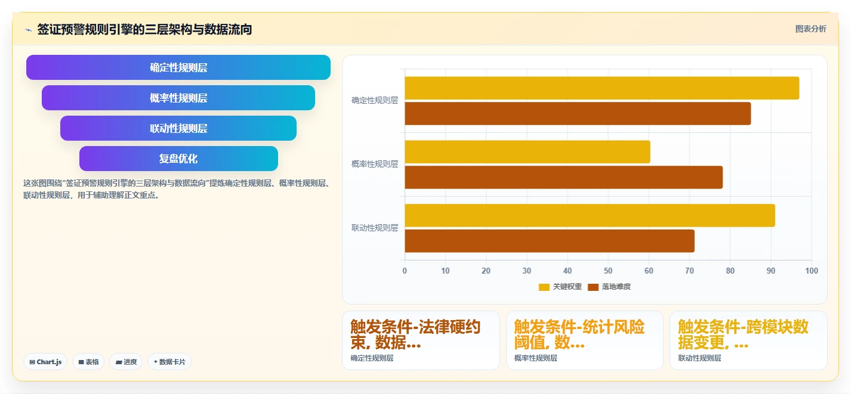Click the 图表分析 label in header
Image resolution: width=851 pixels, height=394 pixels.
(x=810, y=29)
